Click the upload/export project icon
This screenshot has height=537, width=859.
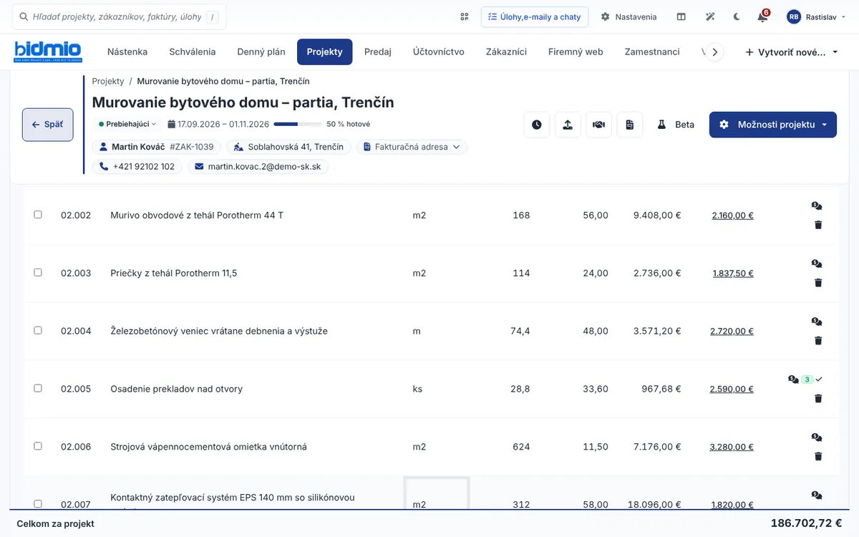pyautogui.click(x=568, y=125)
